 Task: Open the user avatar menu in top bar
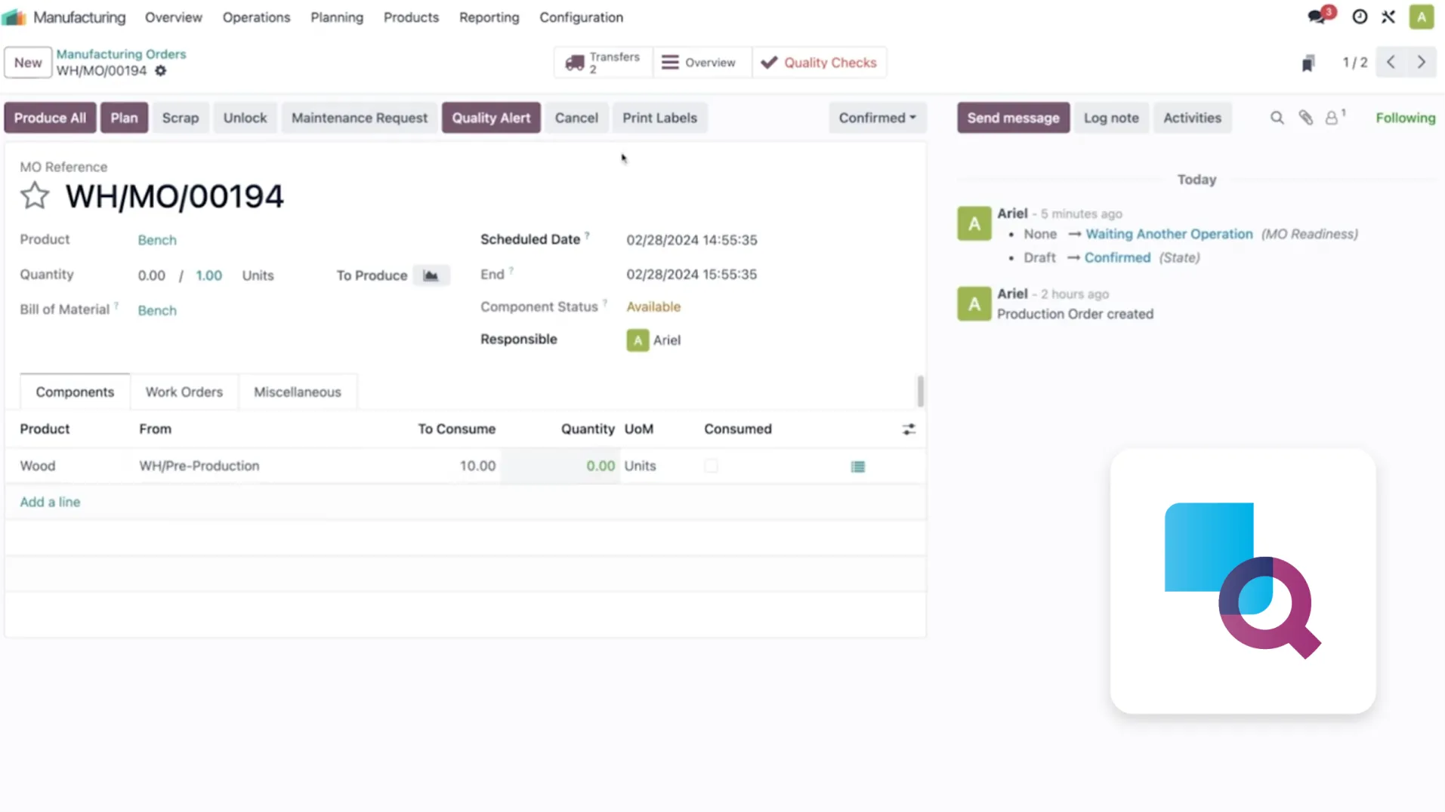1422,17
